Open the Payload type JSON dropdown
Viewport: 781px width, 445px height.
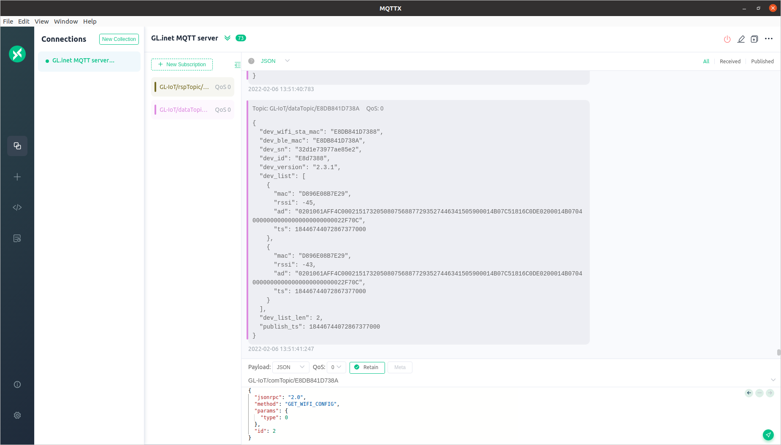coord(291,367)
